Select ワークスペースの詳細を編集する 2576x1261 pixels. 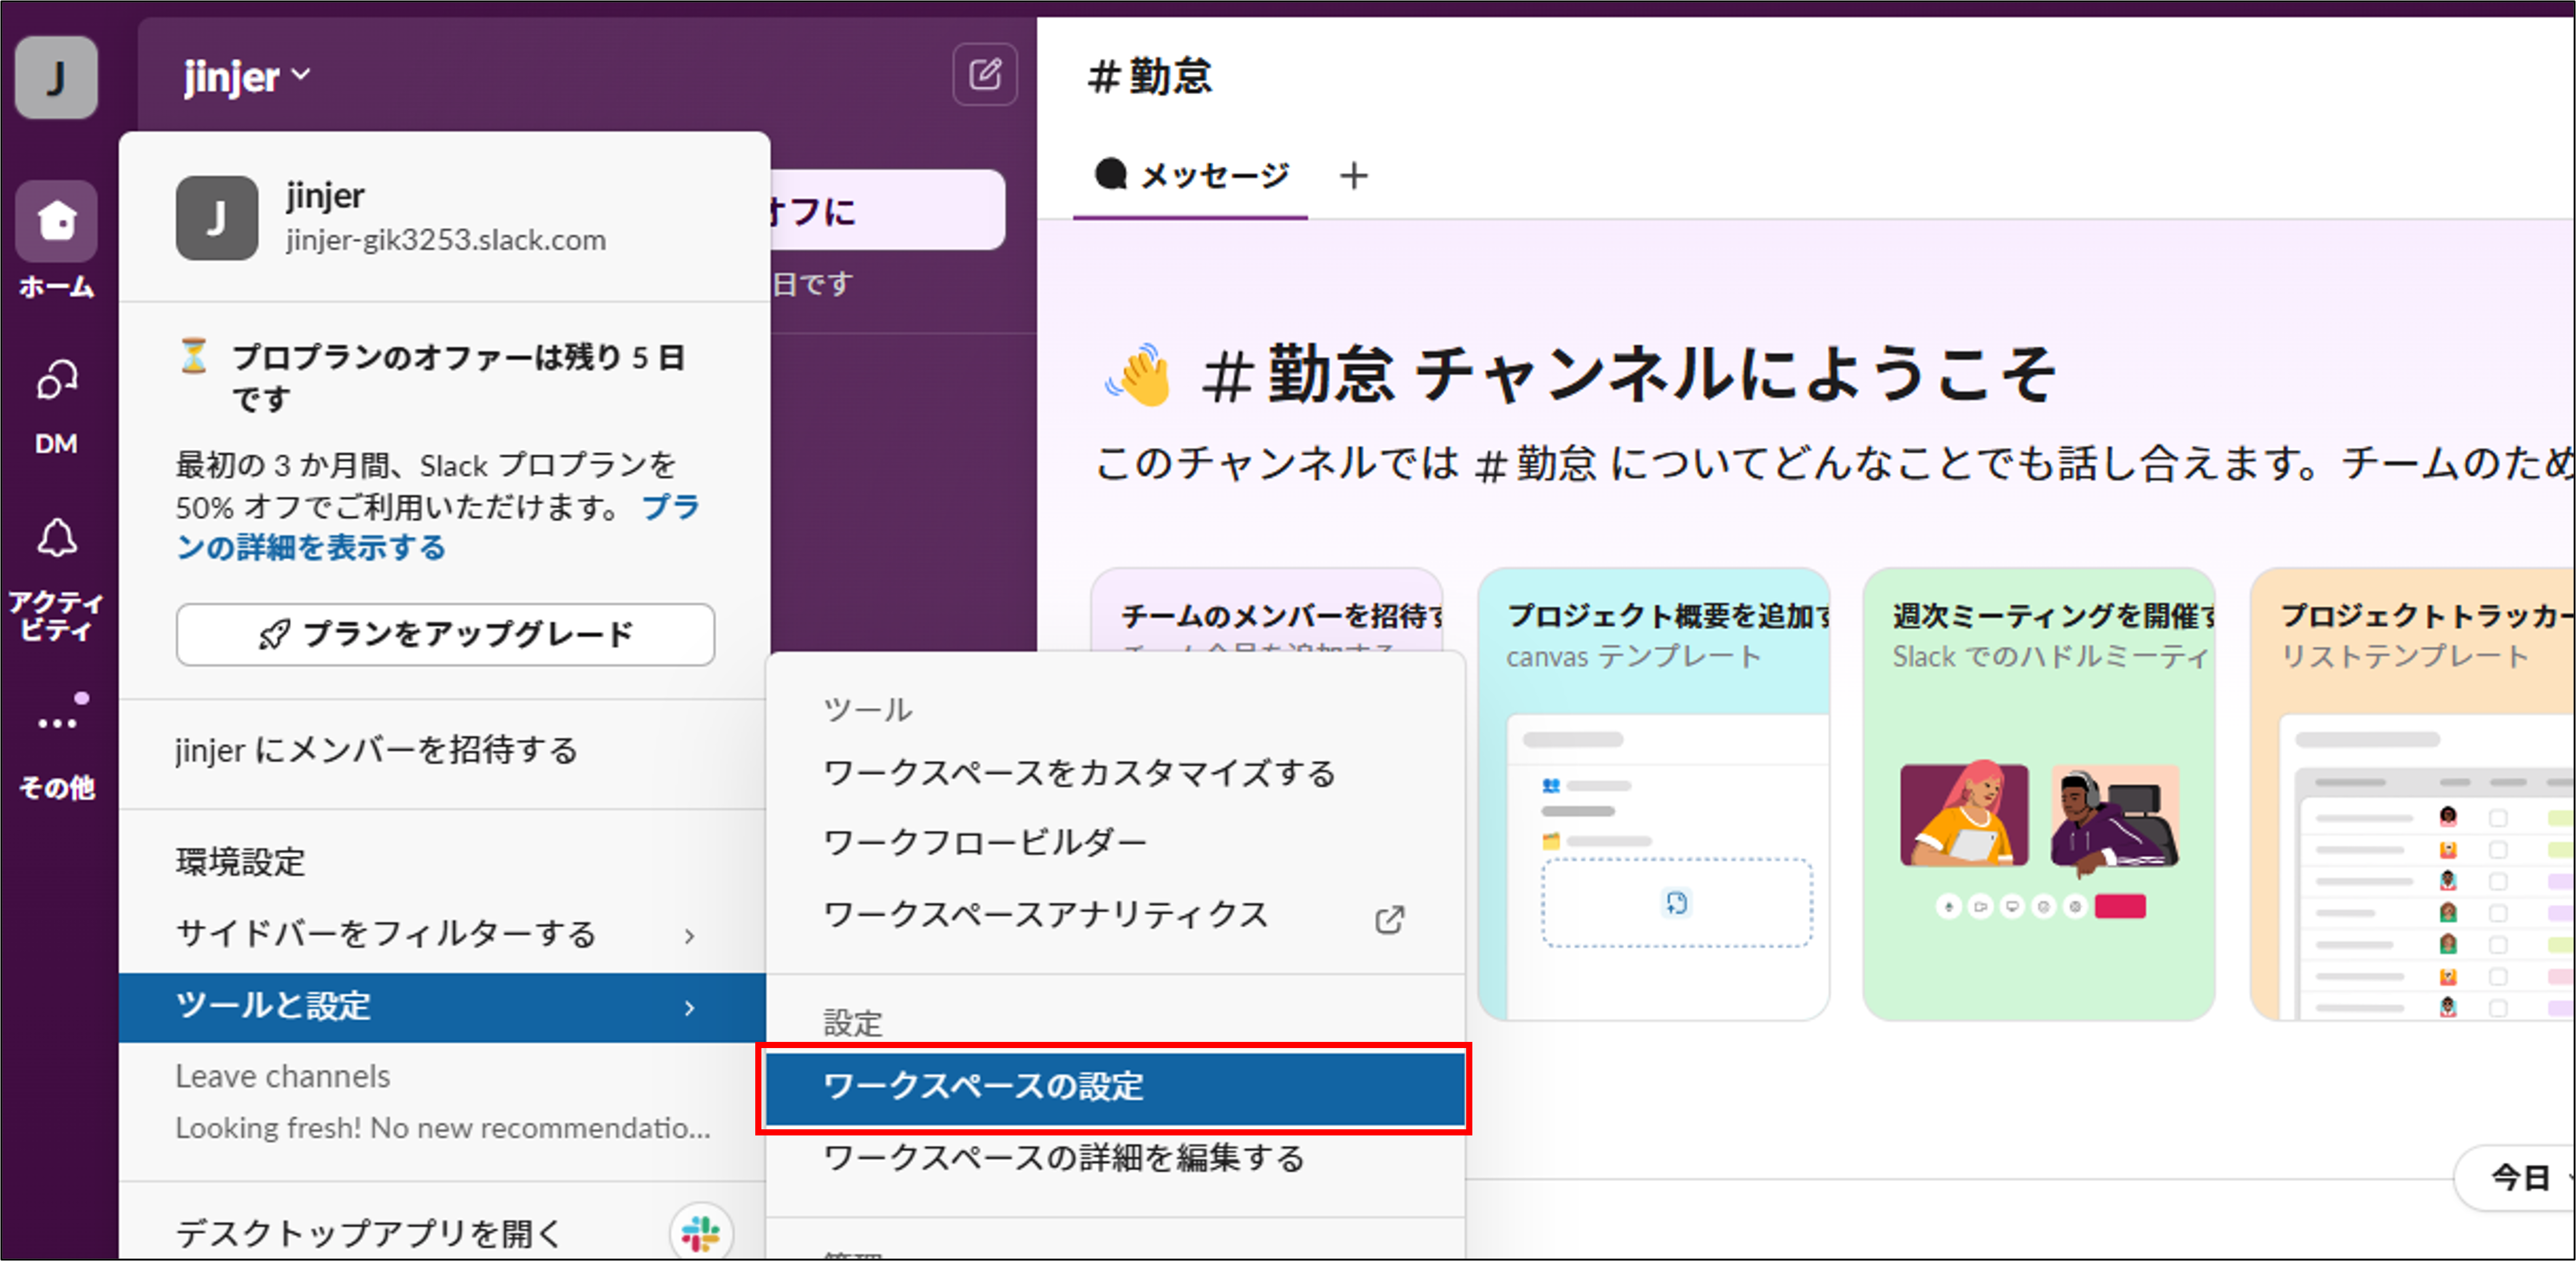pos(1115,1159)
